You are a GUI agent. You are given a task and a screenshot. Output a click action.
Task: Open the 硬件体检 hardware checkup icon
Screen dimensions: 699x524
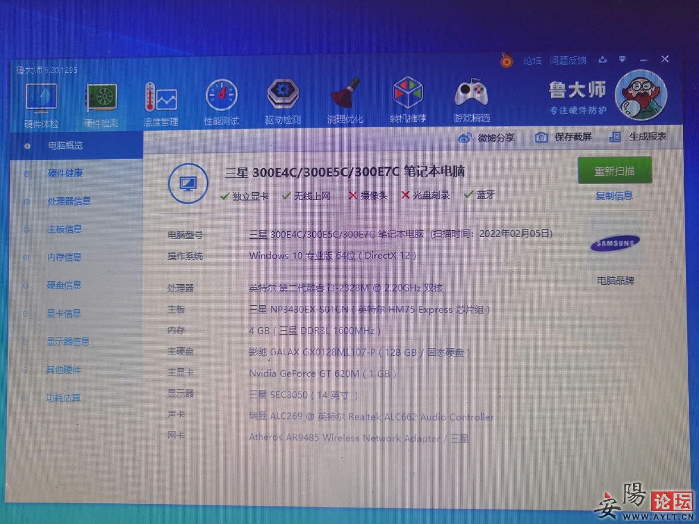(42, 98)
